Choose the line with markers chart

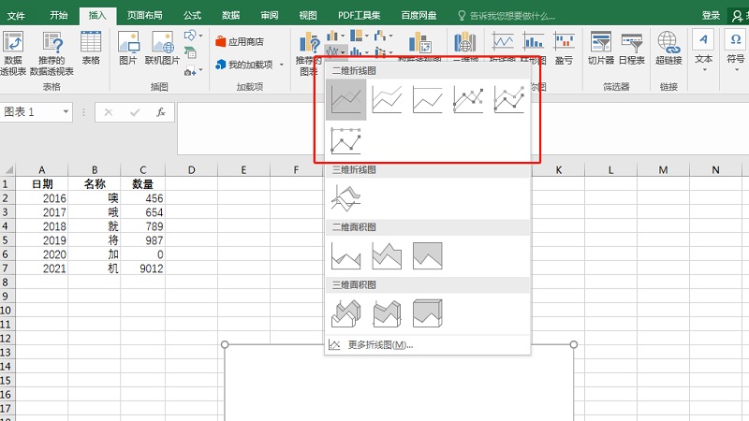point(468,99)
